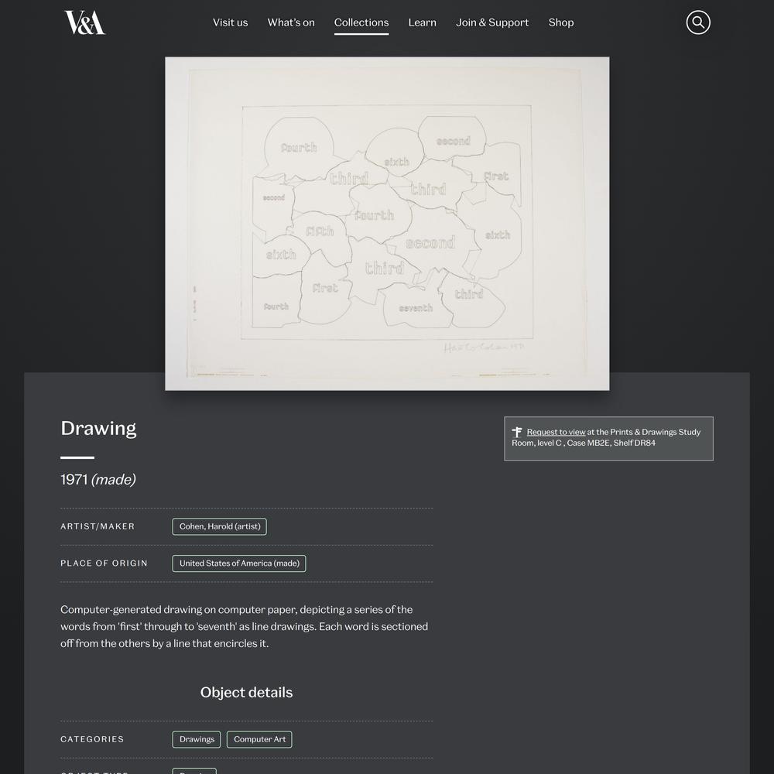Go to Join & Support

point(492,22)
